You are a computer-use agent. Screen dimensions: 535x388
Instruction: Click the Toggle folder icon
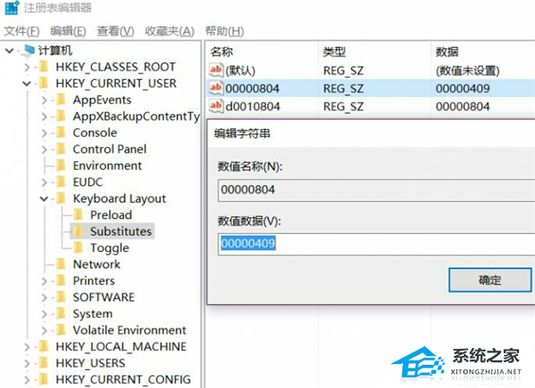tap(78, 248)
